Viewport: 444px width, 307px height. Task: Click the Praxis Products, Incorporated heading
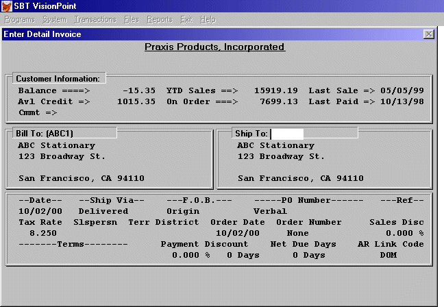214,47
